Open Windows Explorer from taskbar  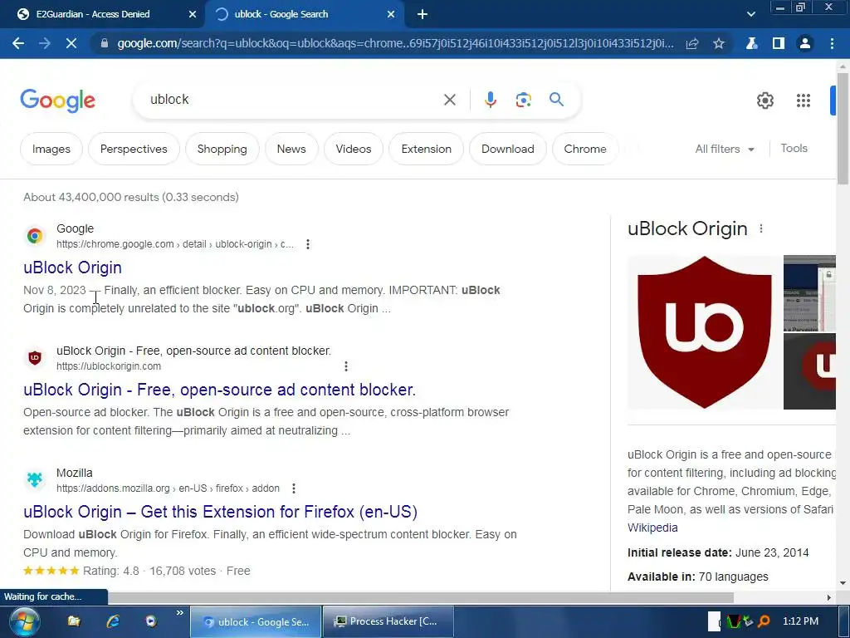coord(74,621)
